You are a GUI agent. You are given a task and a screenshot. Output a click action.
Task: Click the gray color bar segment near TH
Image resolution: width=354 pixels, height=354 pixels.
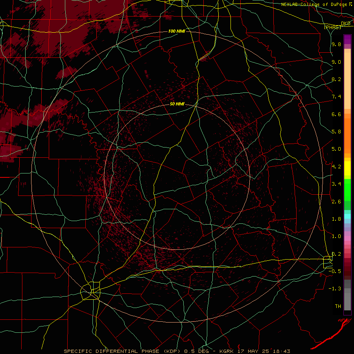click(347, 301)
